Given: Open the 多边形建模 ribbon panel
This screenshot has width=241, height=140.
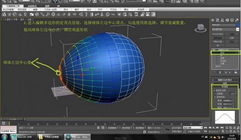Looking at the screenshot, I should (8, 10).
